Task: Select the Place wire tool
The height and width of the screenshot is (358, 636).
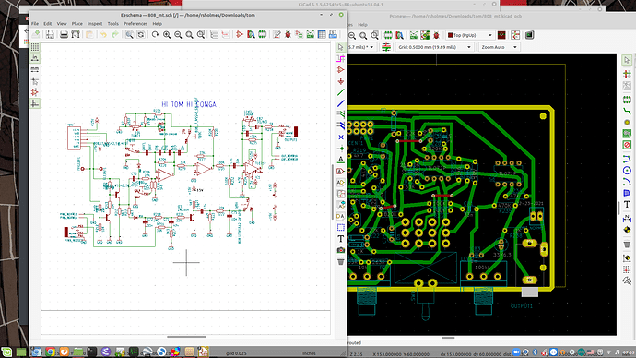Action: pos(341,92)
